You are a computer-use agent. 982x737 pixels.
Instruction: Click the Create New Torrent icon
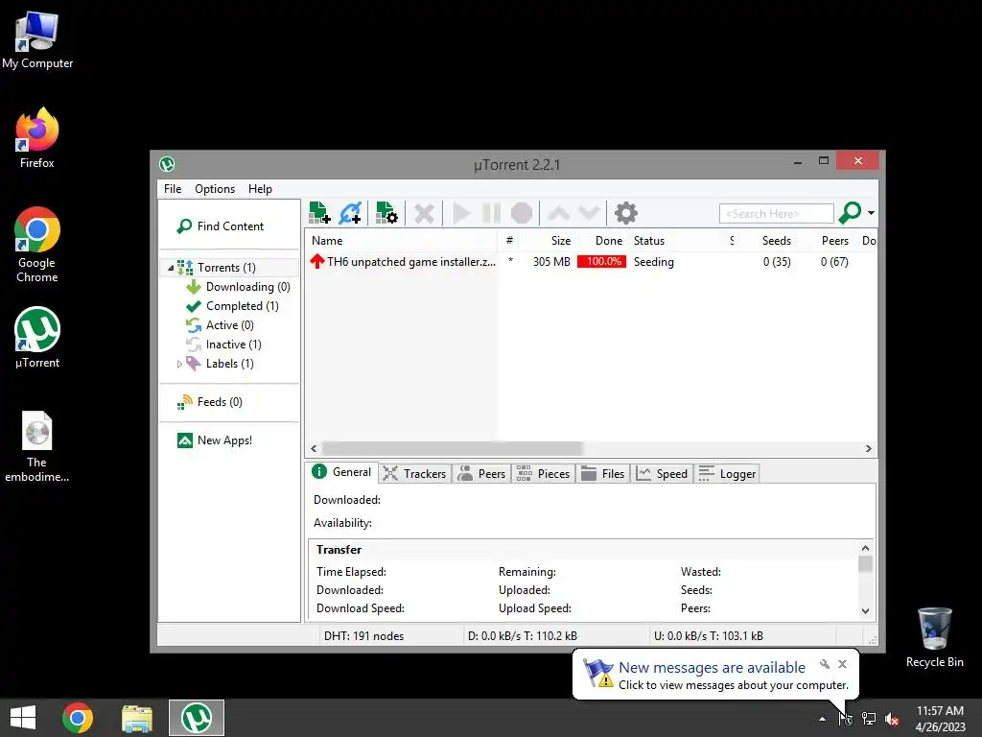tap(386, 213)
